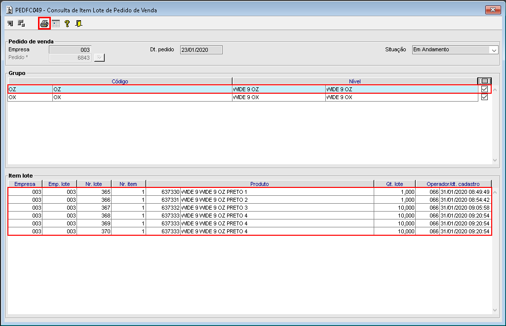Uncheck the OX group checkbox
506x326 pixels.
[x=484, y=97]
